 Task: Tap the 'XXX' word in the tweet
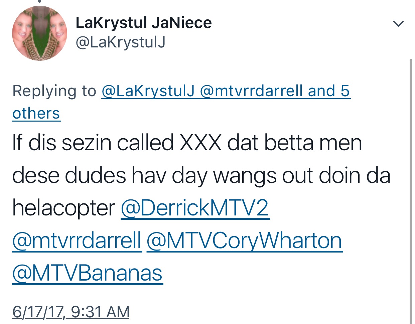pos(200,143)
